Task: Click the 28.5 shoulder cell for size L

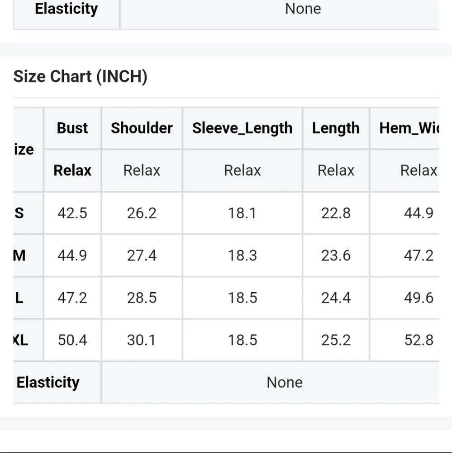Action: [x=142, y=298]
